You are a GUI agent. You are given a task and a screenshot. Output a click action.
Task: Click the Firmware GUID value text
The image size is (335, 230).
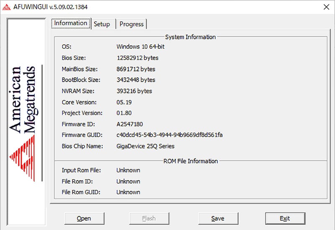(x=170, y=135)
